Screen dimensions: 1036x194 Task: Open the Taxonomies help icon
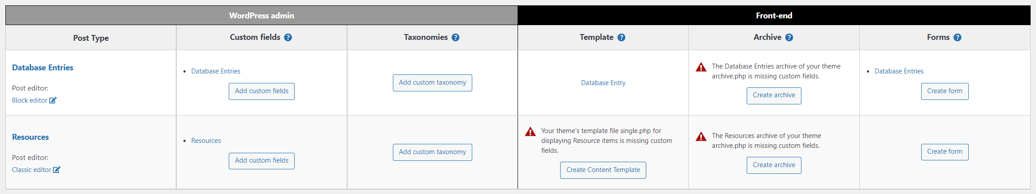click(x=455, y=38)
